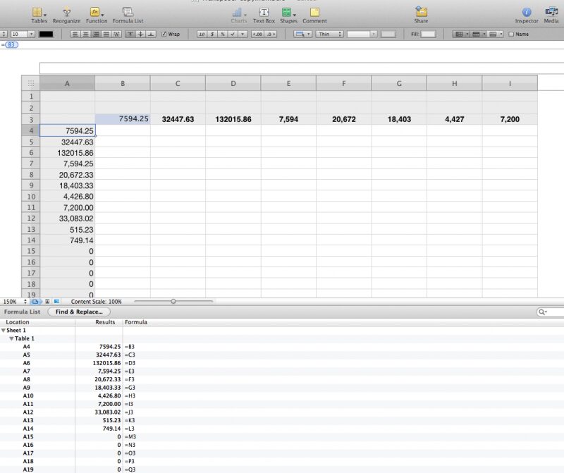
Task: Select column header D in the table
Action: (233, 84)
